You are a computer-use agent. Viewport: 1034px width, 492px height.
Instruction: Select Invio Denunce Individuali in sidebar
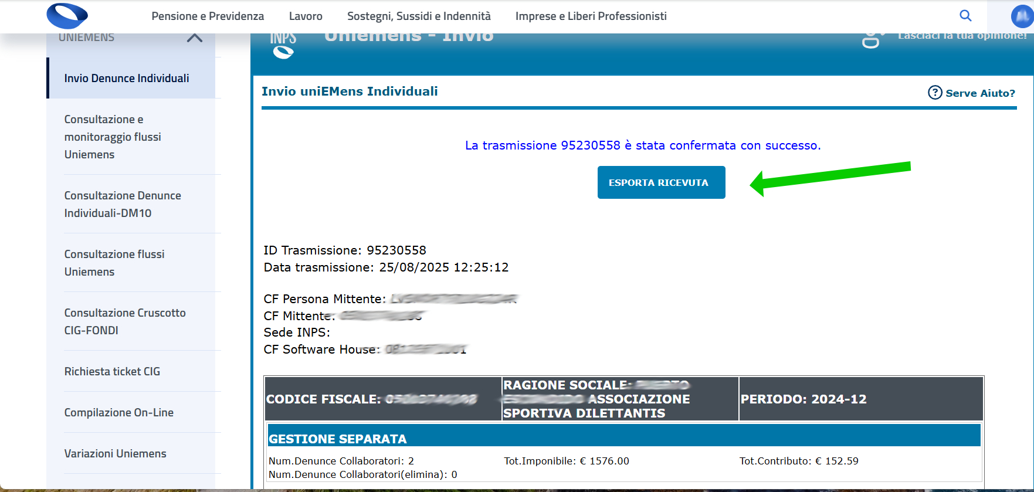click(127, 79)
